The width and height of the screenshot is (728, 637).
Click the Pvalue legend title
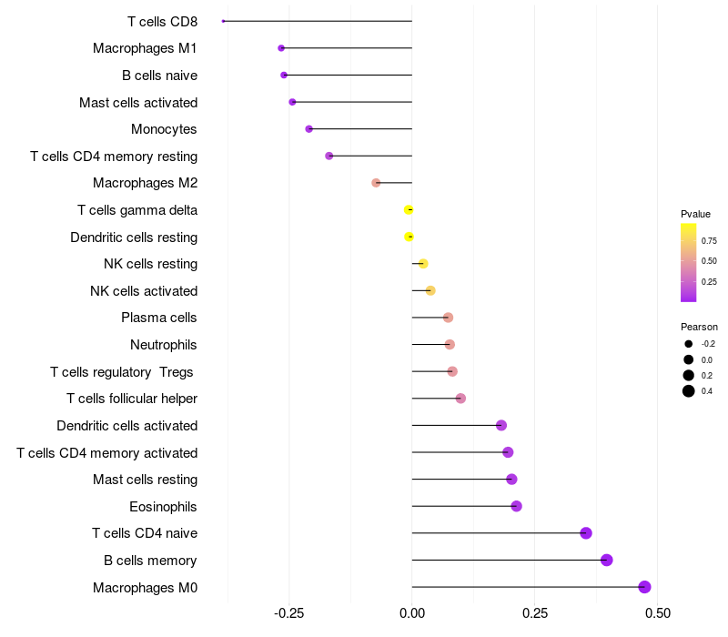(695, 214)
